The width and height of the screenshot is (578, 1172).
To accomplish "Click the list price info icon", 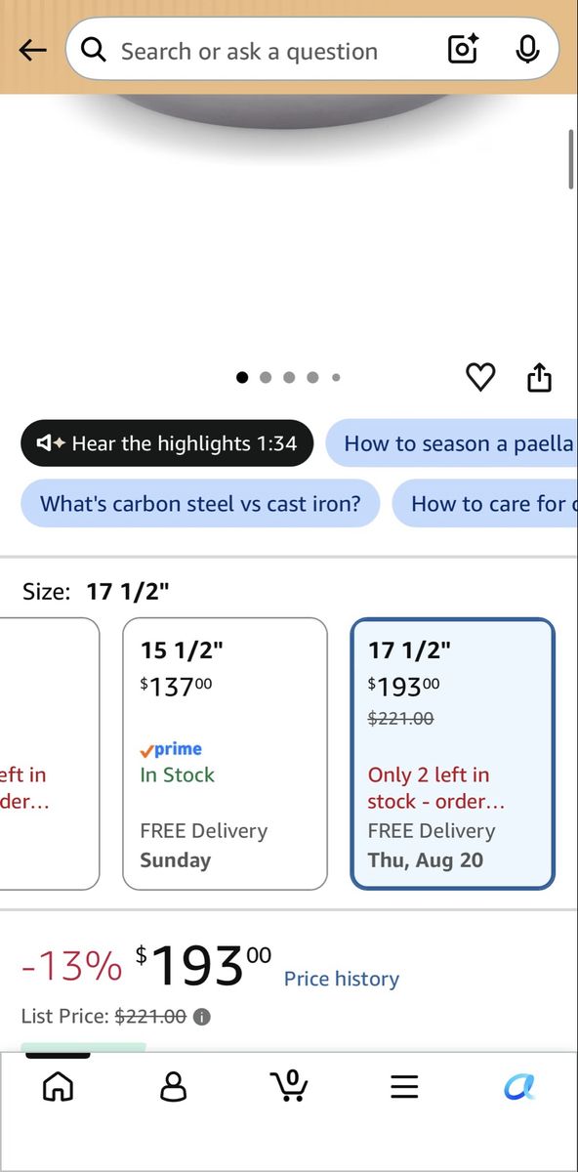I will tap(202, 1017).
